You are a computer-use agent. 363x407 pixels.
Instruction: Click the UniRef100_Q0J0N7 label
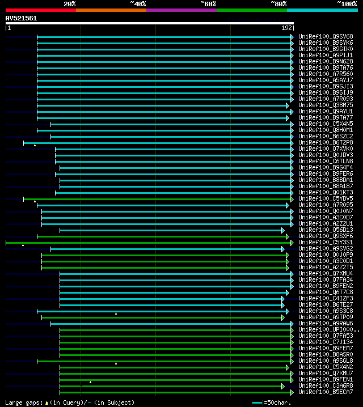[326, 211]
